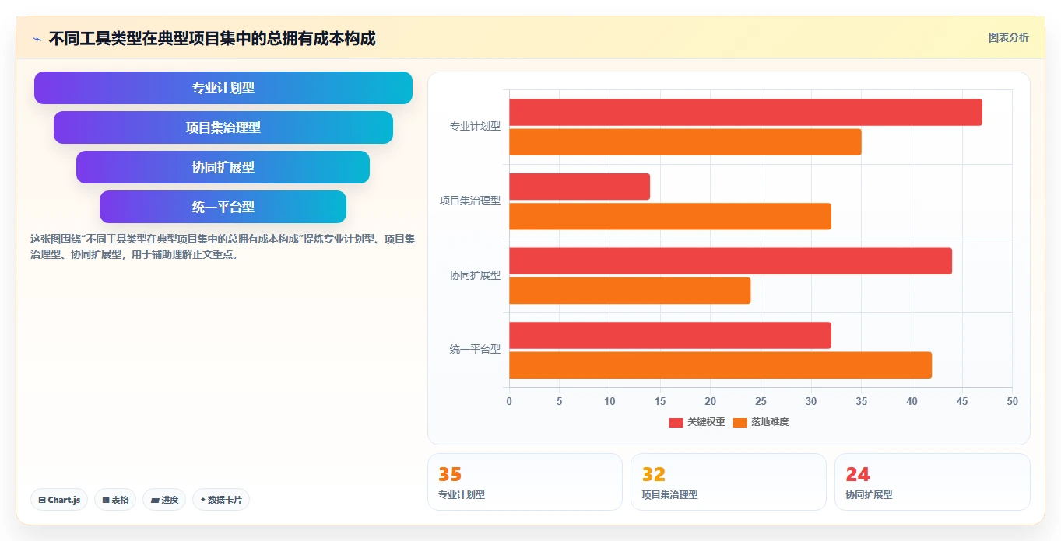The image size is (1061, 541).
Task: Click the 进度 tag chip
Action: coord(164,500)
